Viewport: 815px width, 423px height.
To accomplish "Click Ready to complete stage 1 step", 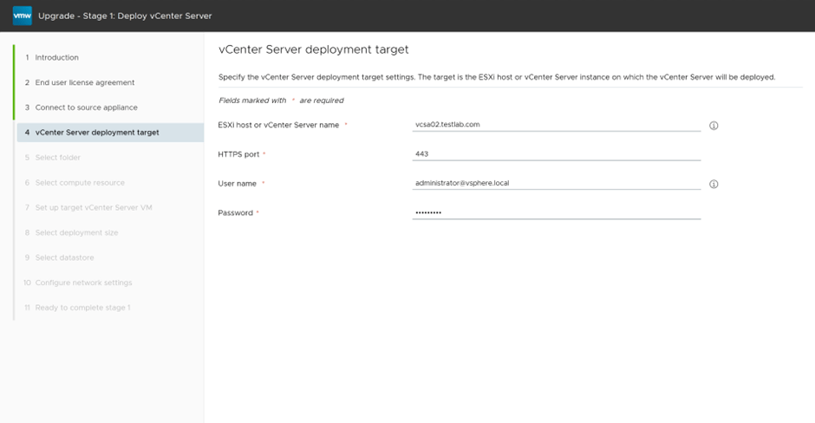I will tap(82, 308).
